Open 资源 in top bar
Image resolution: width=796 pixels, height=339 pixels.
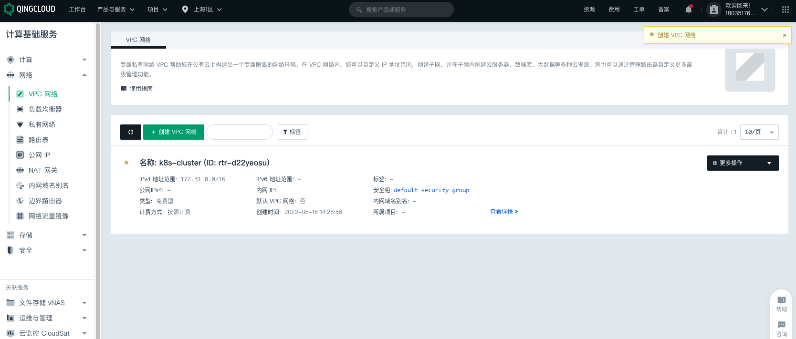click(589, 10)
